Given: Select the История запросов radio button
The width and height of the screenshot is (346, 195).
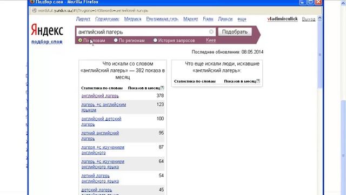Looking at the screenshot, I should pos(155,40).
